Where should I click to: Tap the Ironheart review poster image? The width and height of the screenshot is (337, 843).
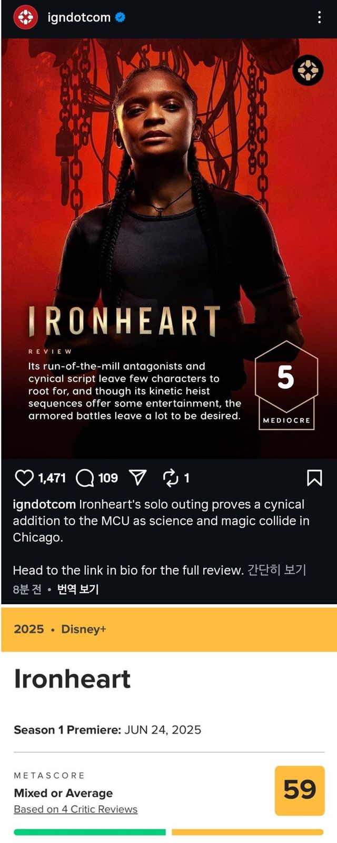168,248
